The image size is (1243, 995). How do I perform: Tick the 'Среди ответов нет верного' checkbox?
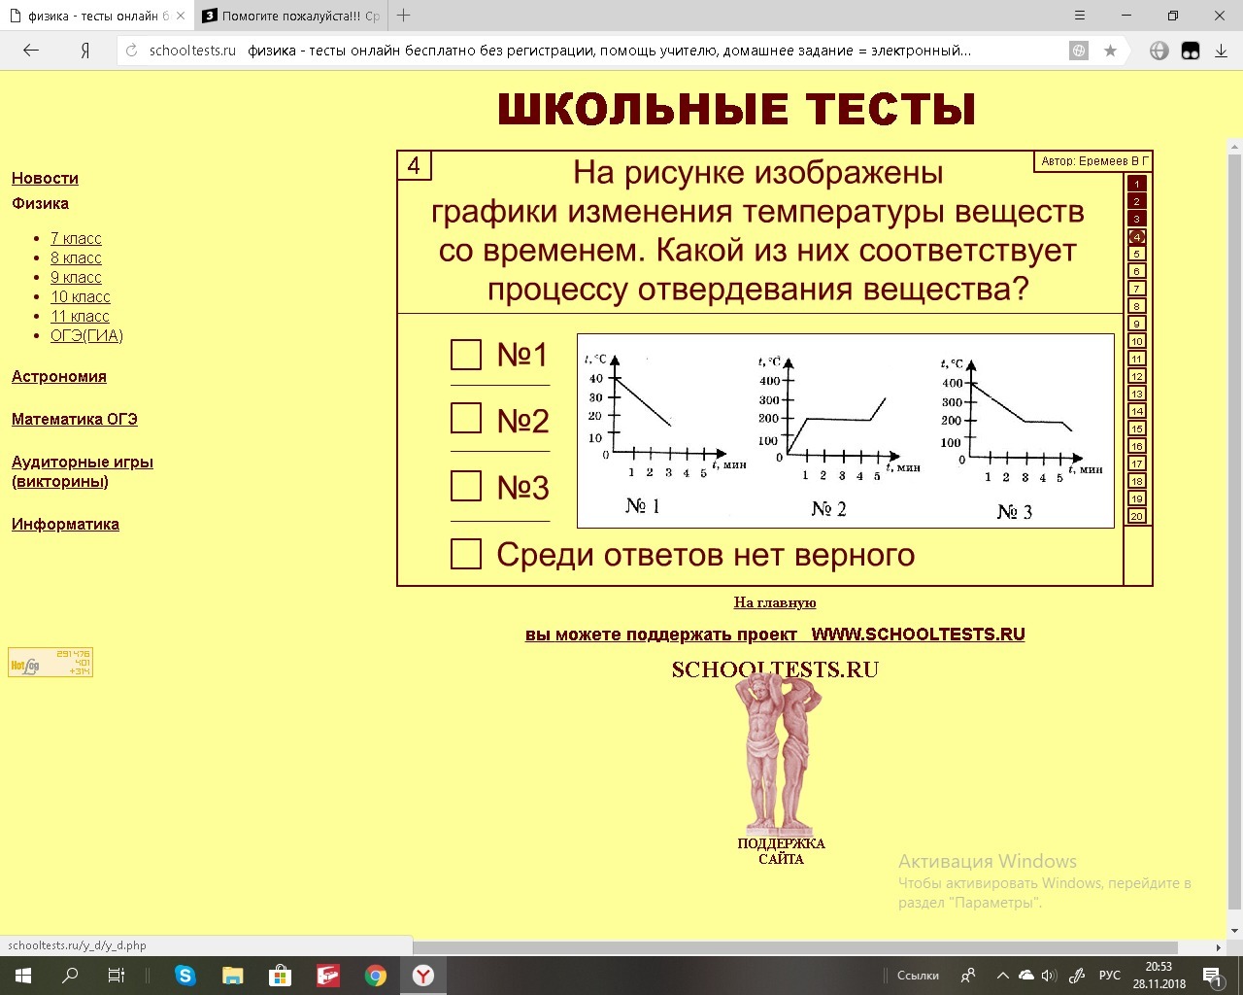pyautogui.click(x=466, y=554)
